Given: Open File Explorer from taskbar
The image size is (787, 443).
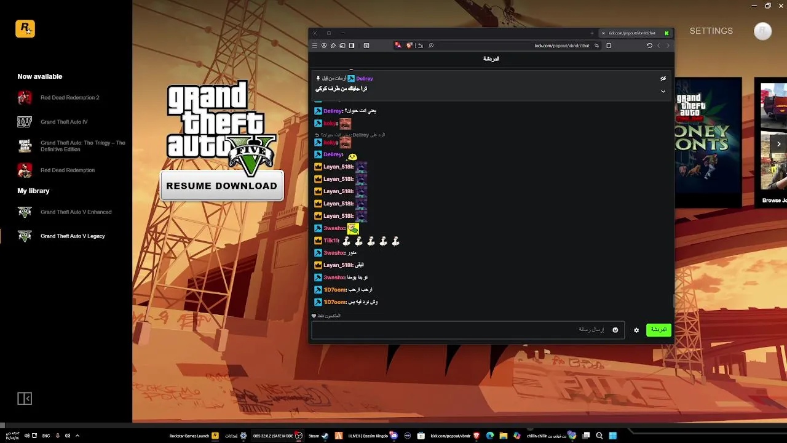Looking at the screenshot, I should point(504,436).
